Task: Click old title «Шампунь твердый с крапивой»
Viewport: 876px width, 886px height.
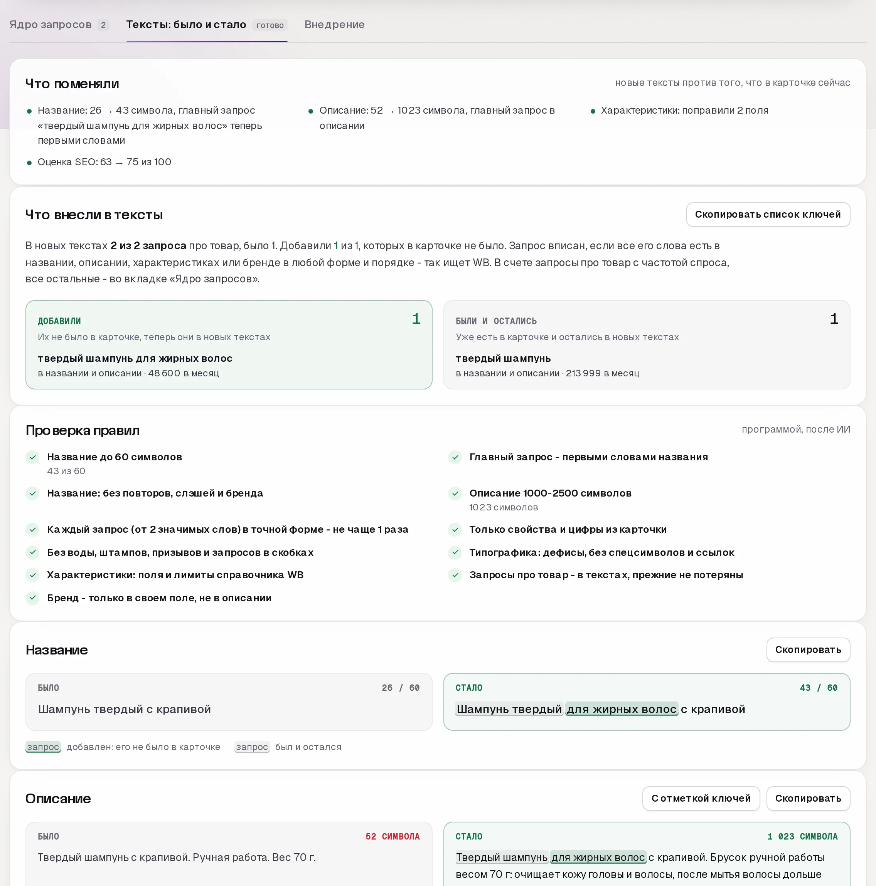Action: [125, 709]
